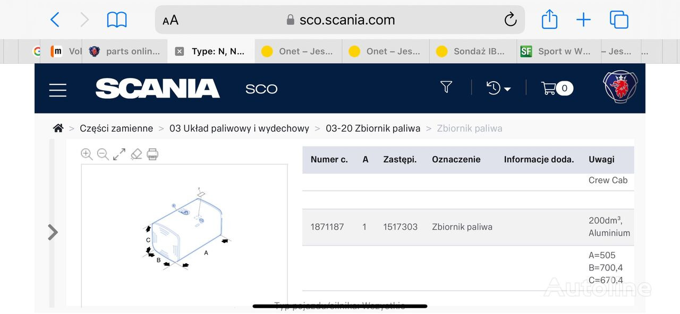This screenshot has height=314, width=680.
Task: Expand the diagram to full size
Action: [120, 154]
